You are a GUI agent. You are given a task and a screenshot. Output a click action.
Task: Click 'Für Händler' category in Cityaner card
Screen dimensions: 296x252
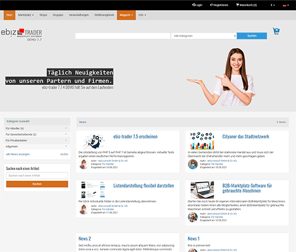pos(217,164)
